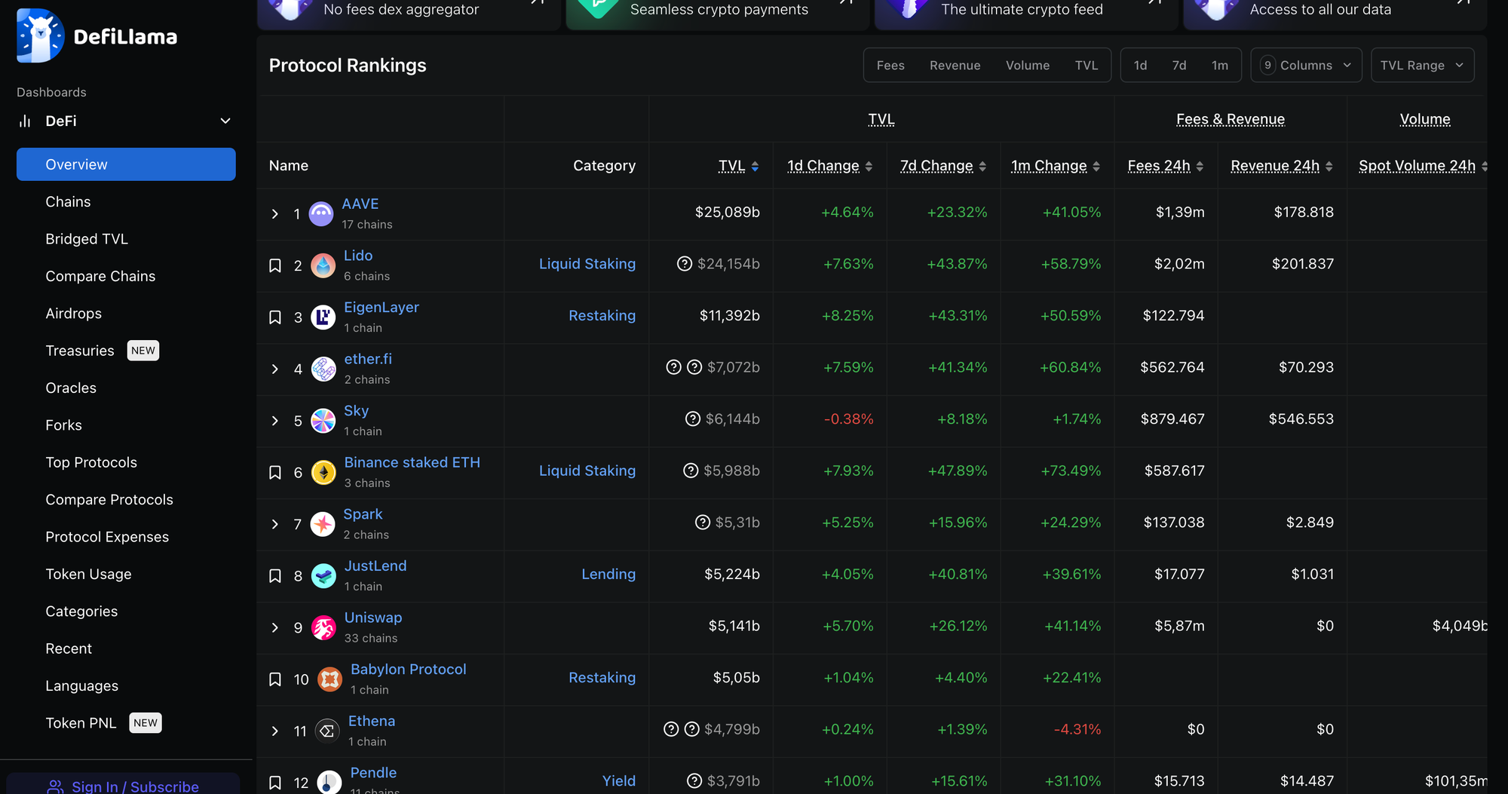Toggle the Fees column filter
The height and width of the screenshot is (794, 1508).
[890, 66]
